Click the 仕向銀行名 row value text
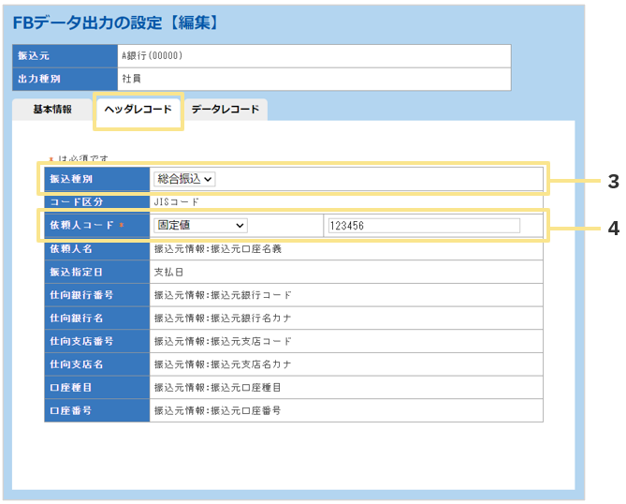The image size is (626, 504). pyautogui.click(x=223, y=319)
